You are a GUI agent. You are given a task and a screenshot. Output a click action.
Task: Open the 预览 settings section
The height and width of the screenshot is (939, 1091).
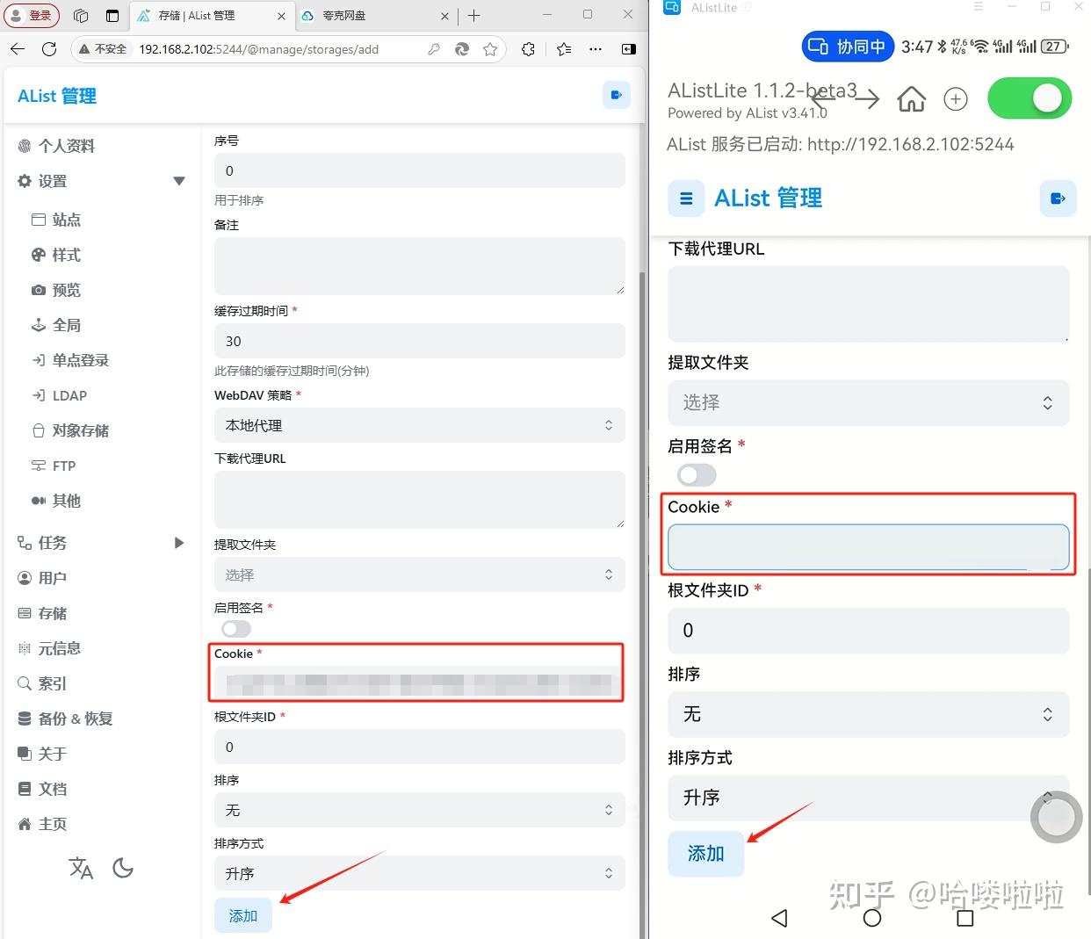(x=66, y=290)
